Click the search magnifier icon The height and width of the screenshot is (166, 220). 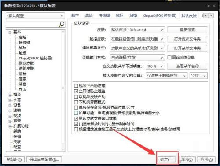[x=62, y=24]
